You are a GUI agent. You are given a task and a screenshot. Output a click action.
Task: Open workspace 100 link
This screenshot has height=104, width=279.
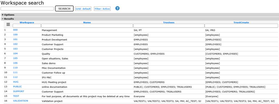click(x=15, y=35)
